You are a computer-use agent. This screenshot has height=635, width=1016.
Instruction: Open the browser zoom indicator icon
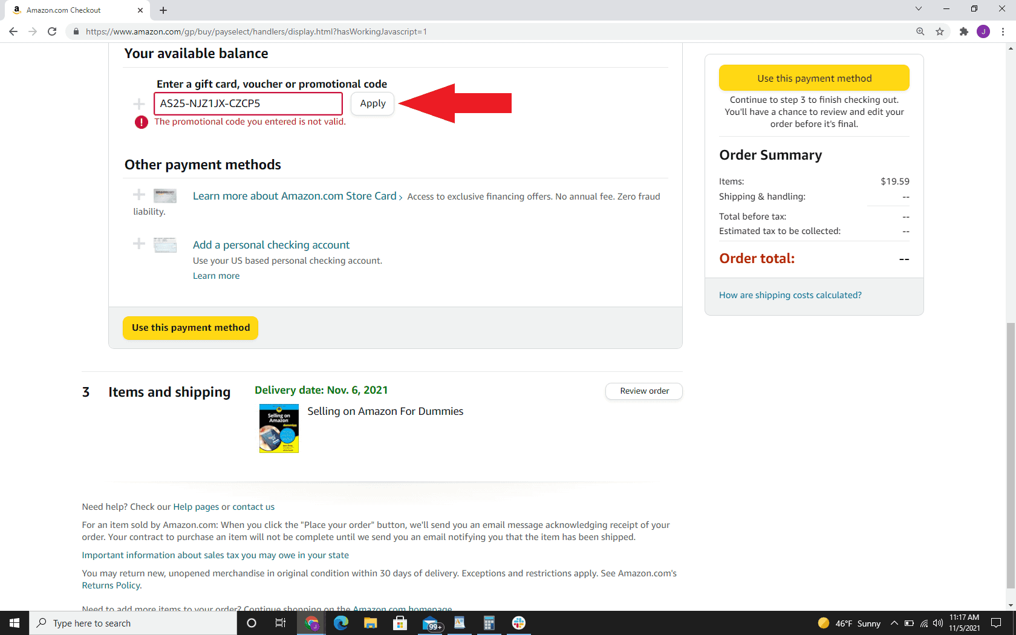[920, 31]
